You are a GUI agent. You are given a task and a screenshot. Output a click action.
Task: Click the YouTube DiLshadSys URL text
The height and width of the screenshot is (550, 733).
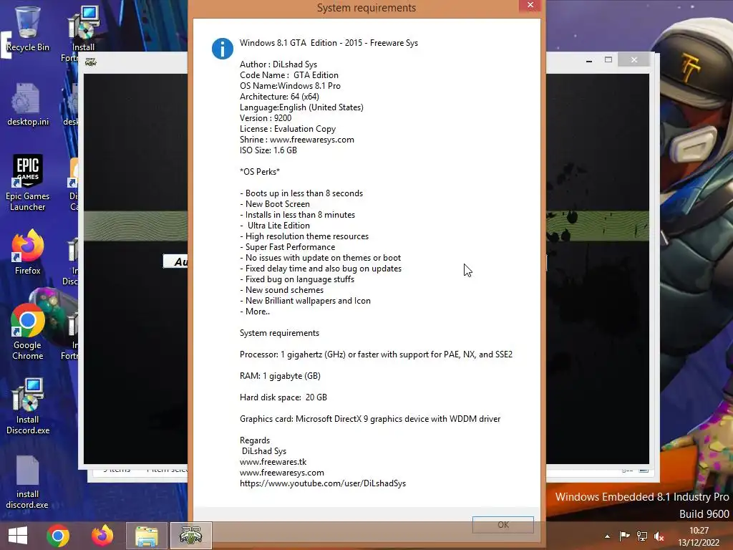(323, 483)
